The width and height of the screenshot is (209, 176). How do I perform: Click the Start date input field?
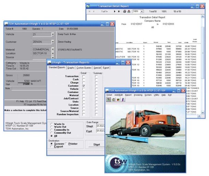(x=100, y=126)
